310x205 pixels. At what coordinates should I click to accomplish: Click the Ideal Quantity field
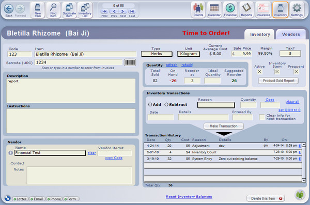coord(212,81)
